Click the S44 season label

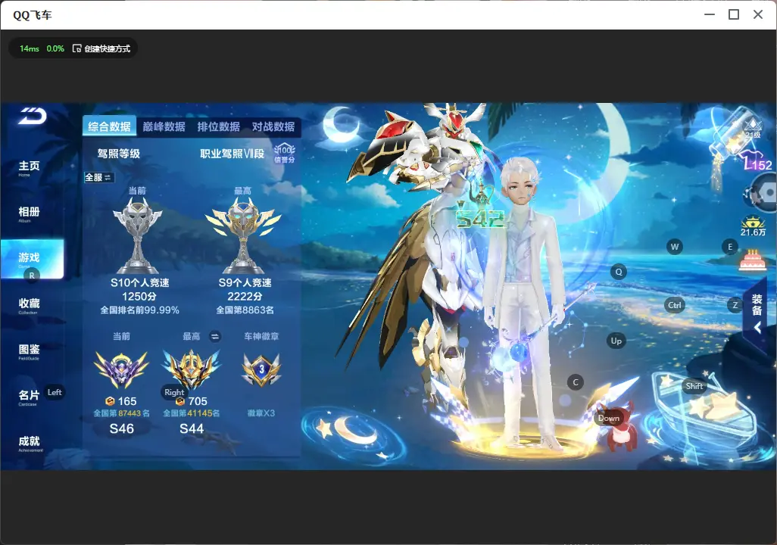[192, 428]
